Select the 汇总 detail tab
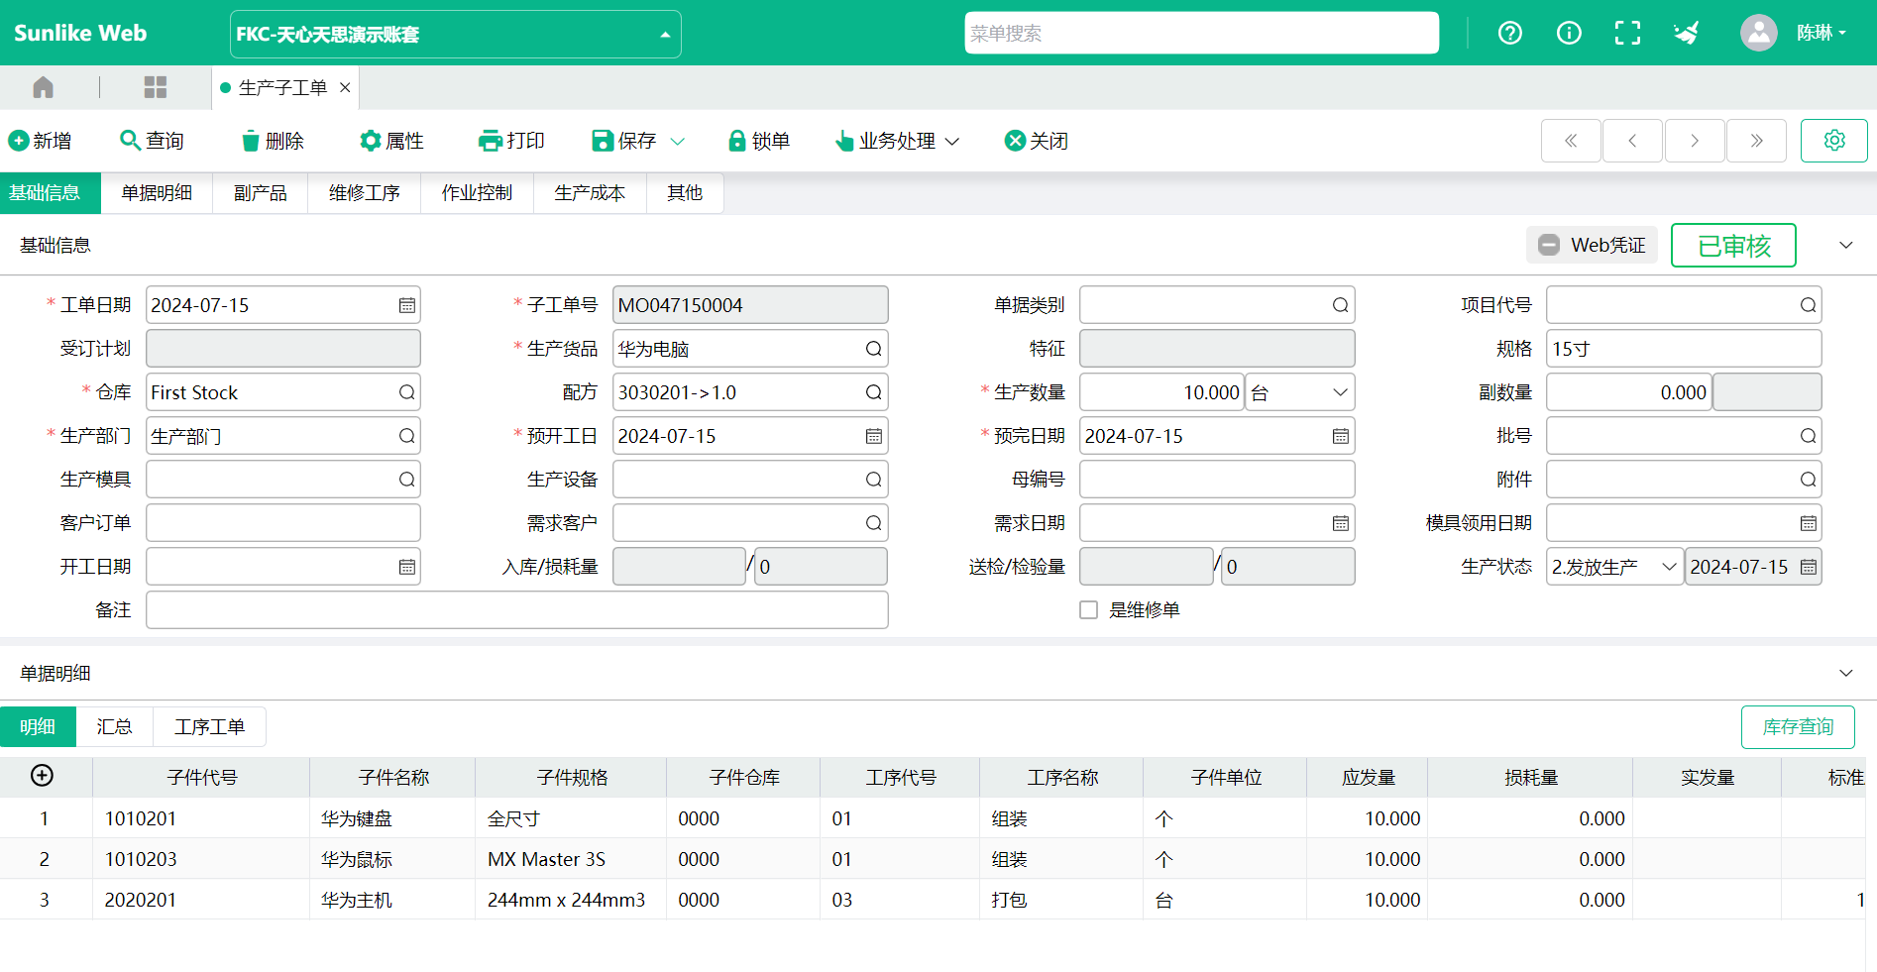The image size is (1877, 972). pos(114,727)
